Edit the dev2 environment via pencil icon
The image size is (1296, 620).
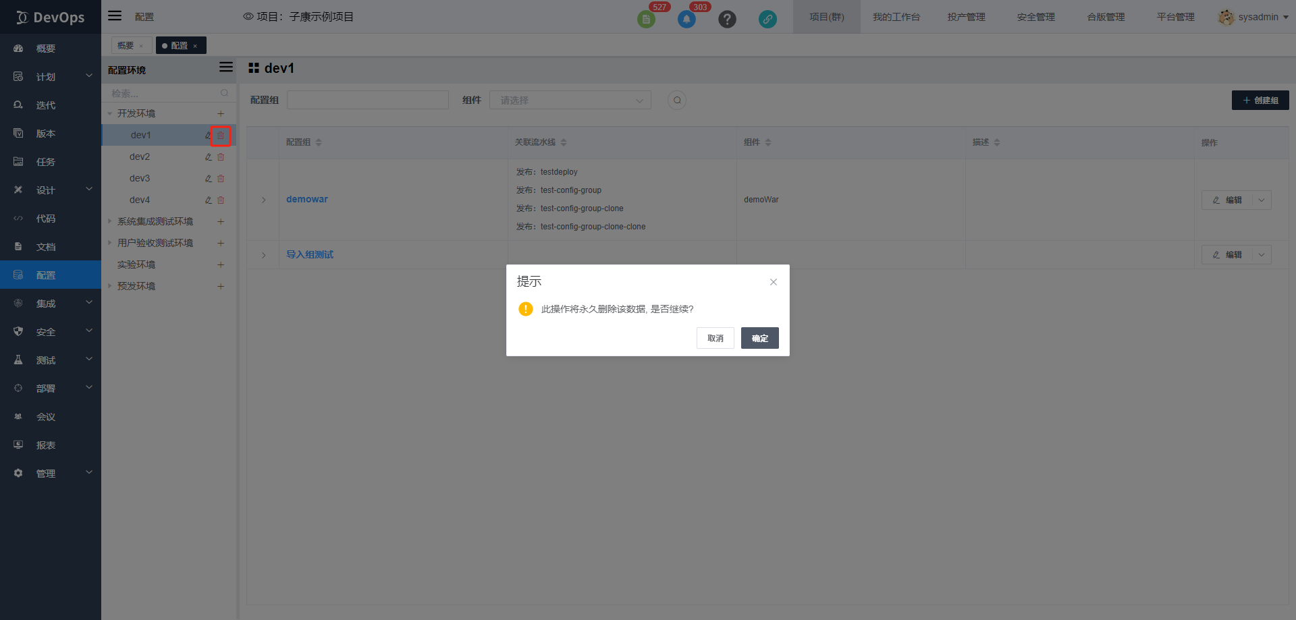point(209,157)
